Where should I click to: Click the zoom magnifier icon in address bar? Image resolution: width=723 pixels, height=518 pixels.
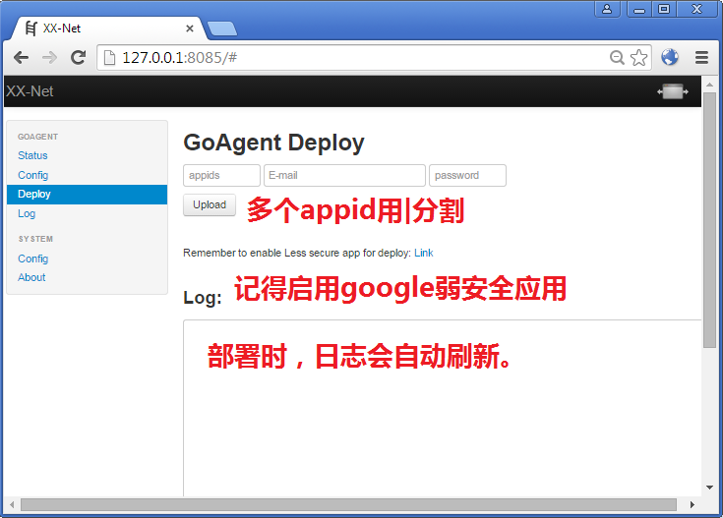(x=617, y=58)
